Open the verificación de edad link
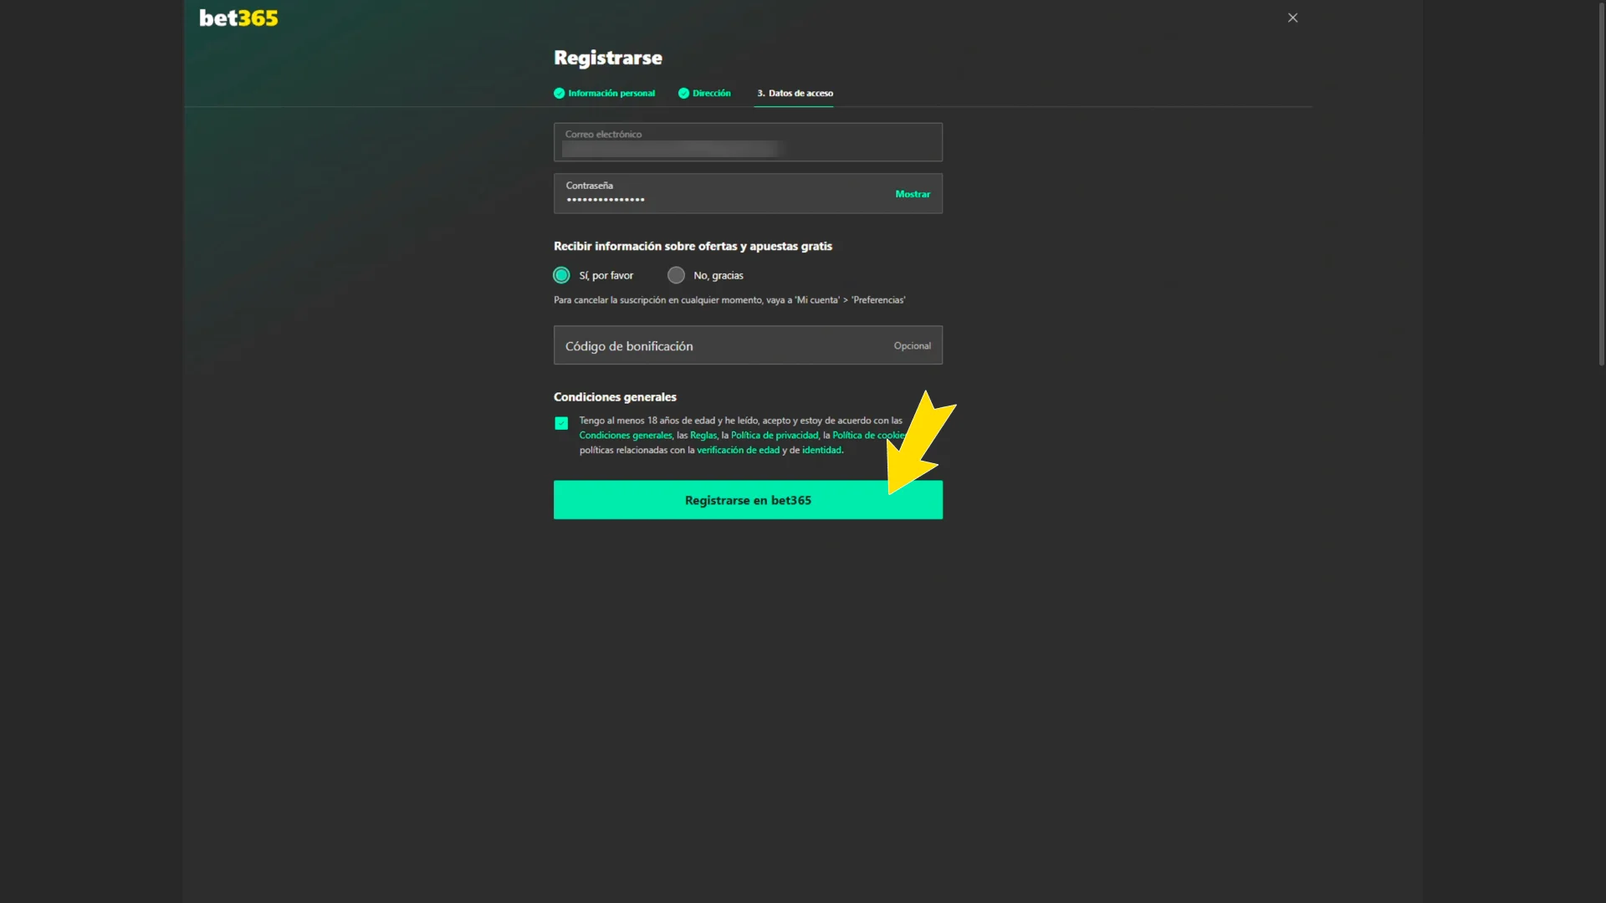The width and height of the screenshot is (1606, 903). (739, 450)
